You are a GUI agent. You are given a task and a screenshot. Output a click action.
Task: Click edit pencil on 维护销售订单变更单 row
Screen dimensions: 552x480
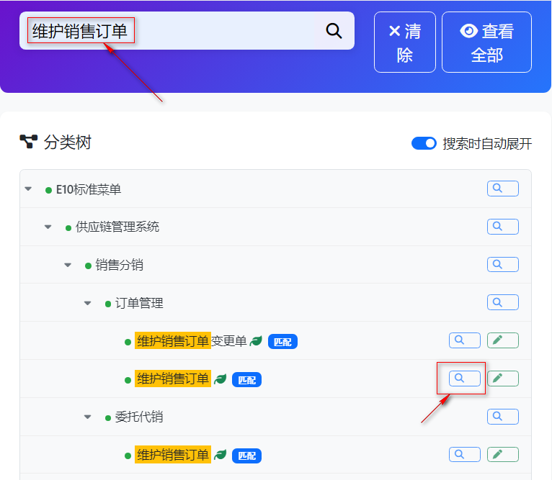coord(502,340)
